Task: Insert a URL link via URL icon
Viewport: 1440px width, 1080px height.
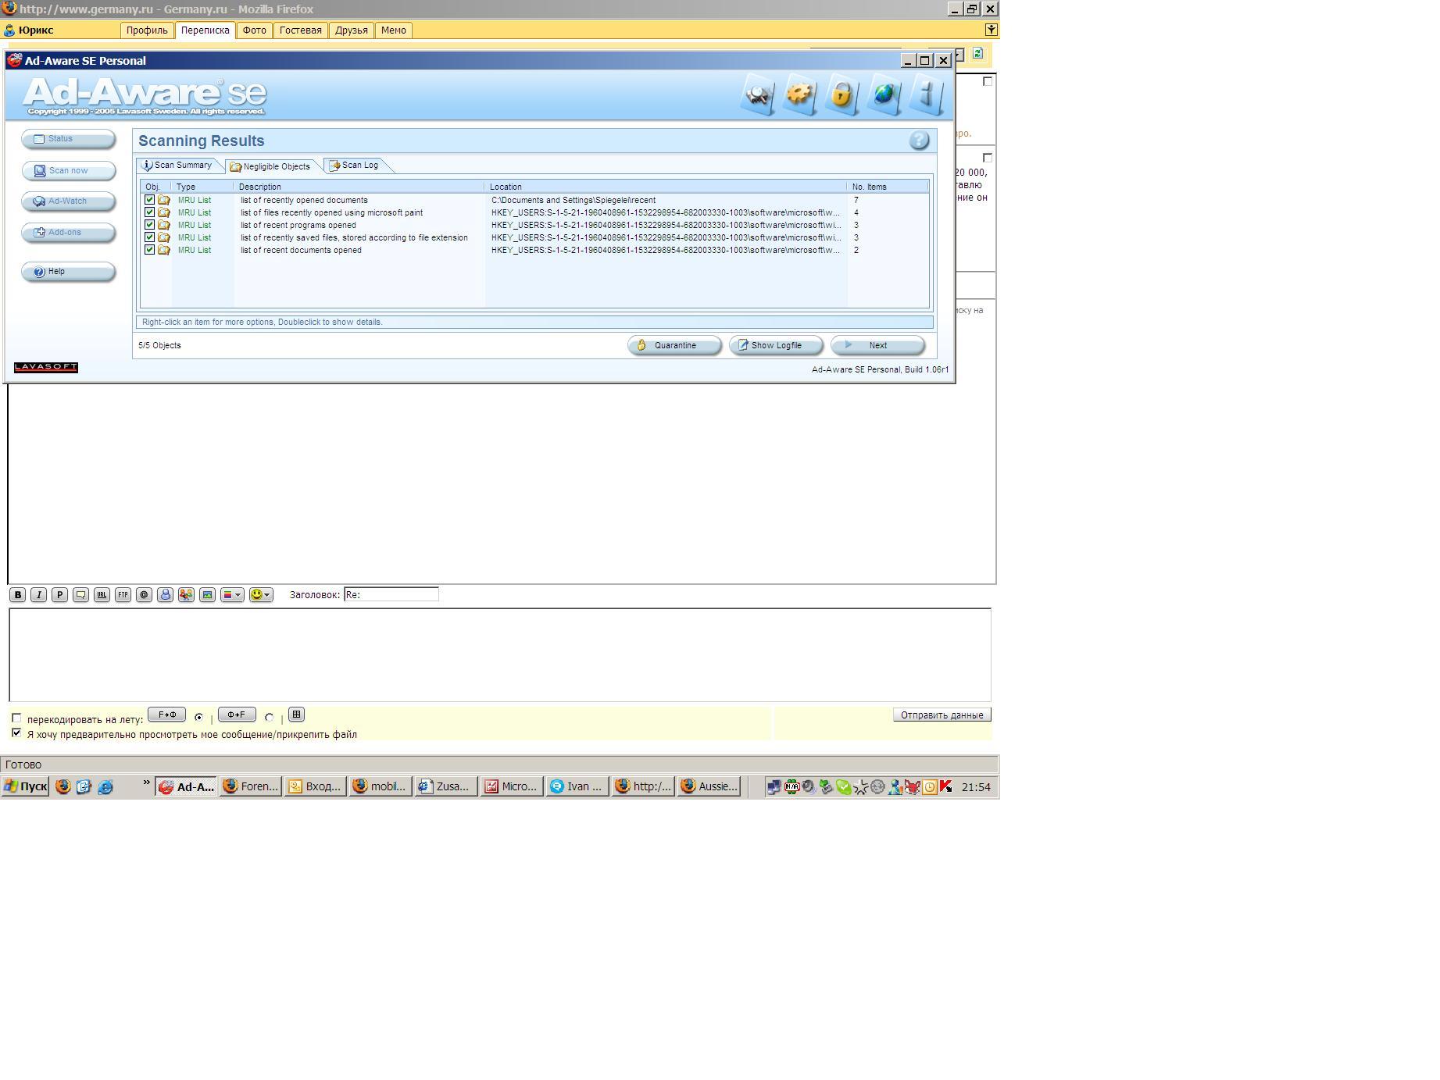Action: [x=102, y=595]
